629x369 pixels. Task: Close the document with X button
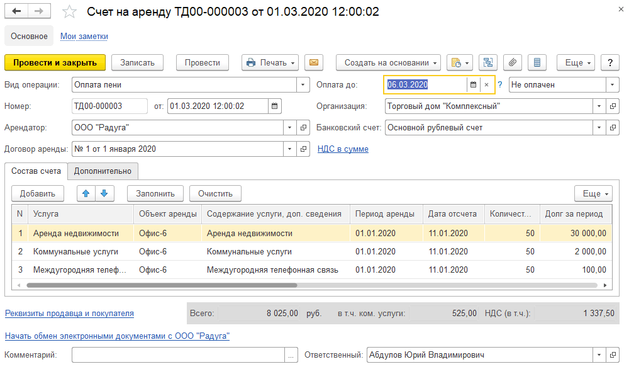click(621, 9)
